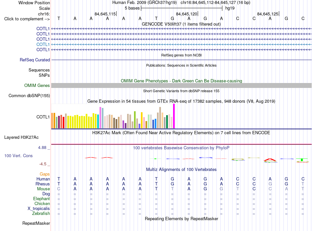Image resolution: width=312 pixels, height=231 pixels.
Task: Click the 84,645,125 position marker
Action: tap(268, 14)
